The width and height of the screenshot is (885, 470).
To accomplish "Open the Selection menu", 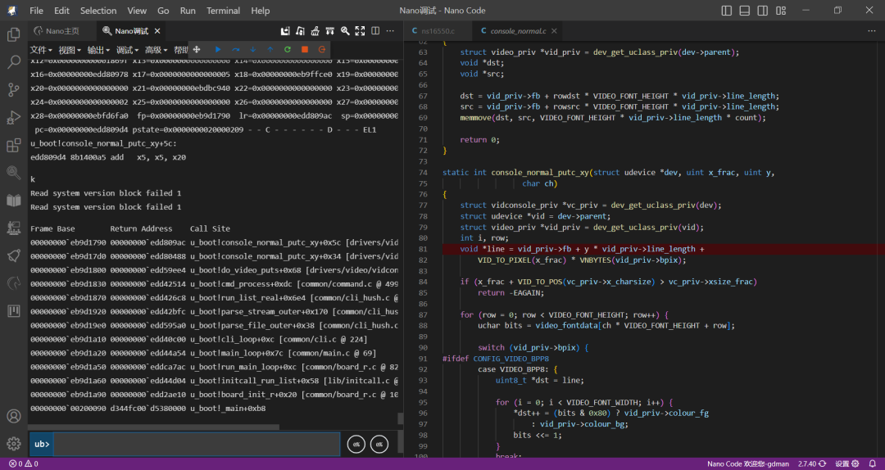I will [98, 11].
